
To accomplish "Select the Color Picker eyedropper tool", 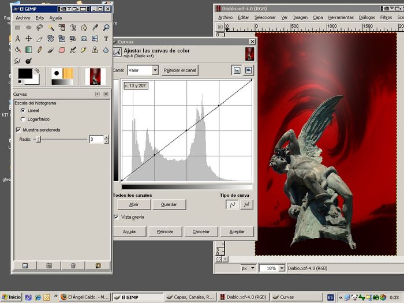I will coord(95,28).
